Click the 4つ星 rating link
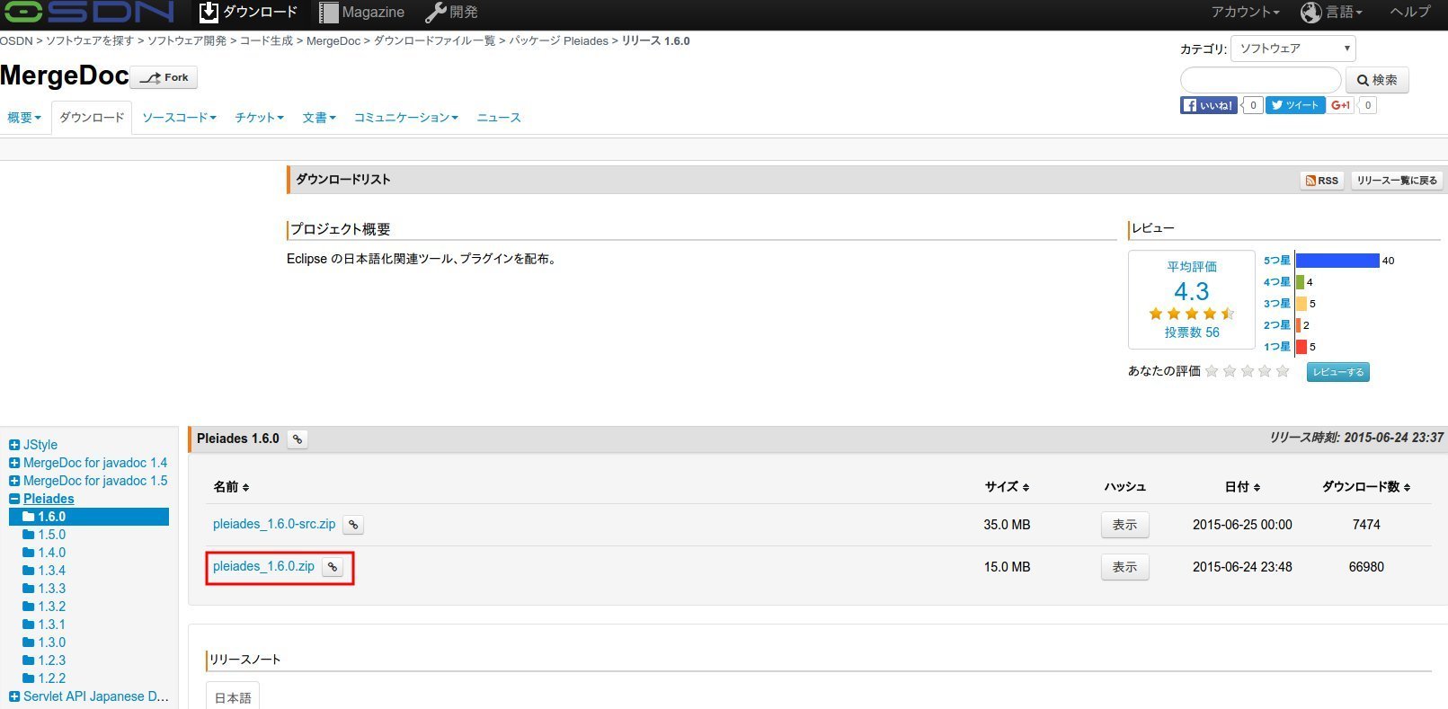The width and height of the screenshot is (1448, 709). tap(1276, 282)
